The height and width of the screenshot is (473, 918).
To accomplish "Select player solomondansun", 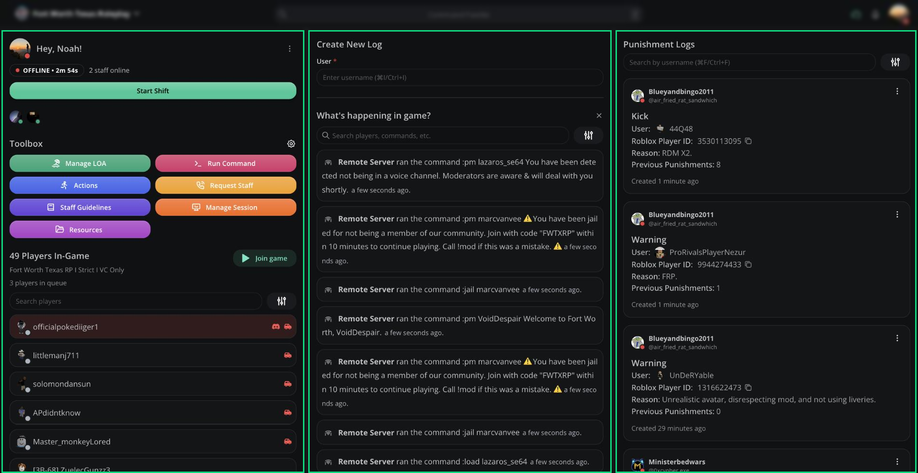I will click(153, 384).
